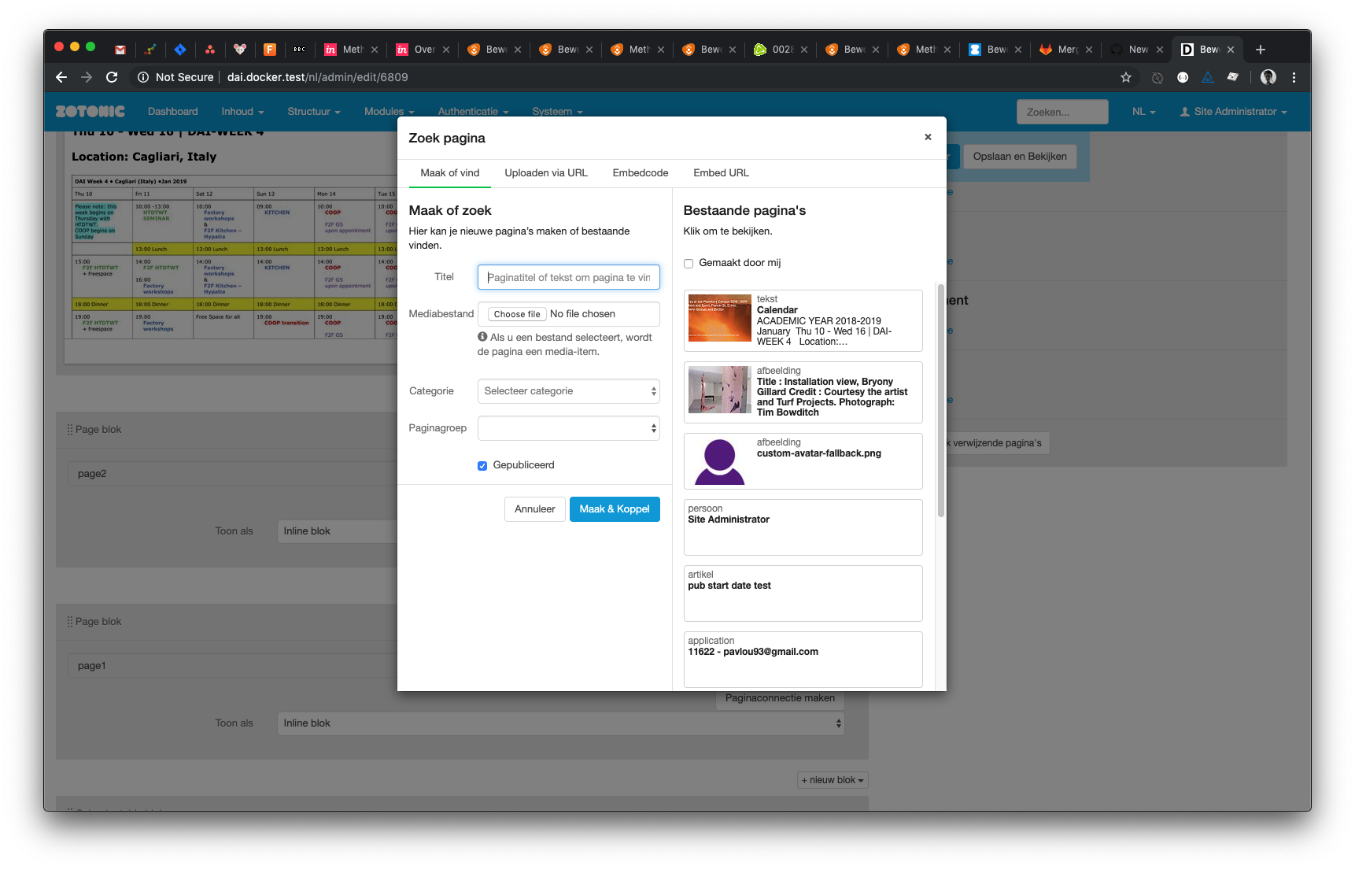Click the Annuleer button
This screenshot has height=869, width=1355.
[534, 509]
